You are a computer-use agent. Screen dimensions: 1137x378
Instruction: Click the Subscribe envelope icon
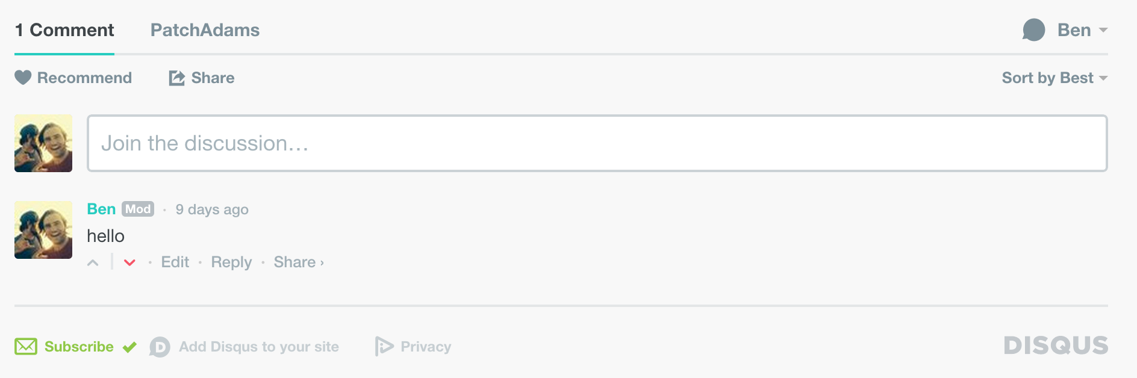click(x=26, y=347)
